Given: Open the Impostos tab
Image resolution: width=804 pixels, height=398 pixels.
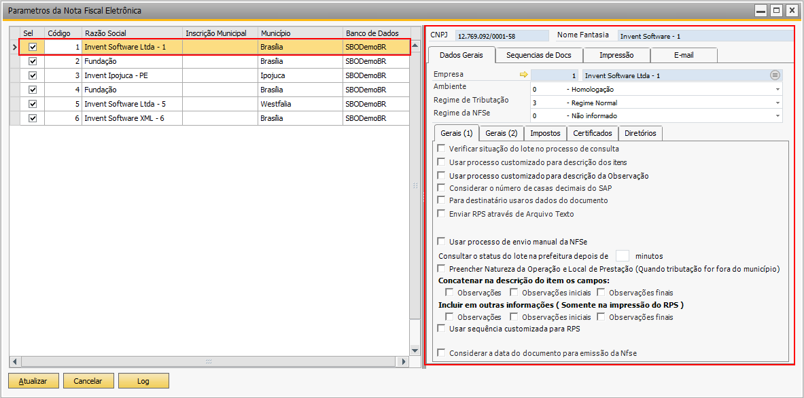Looking at the screenshot, I should coord(545,133).
